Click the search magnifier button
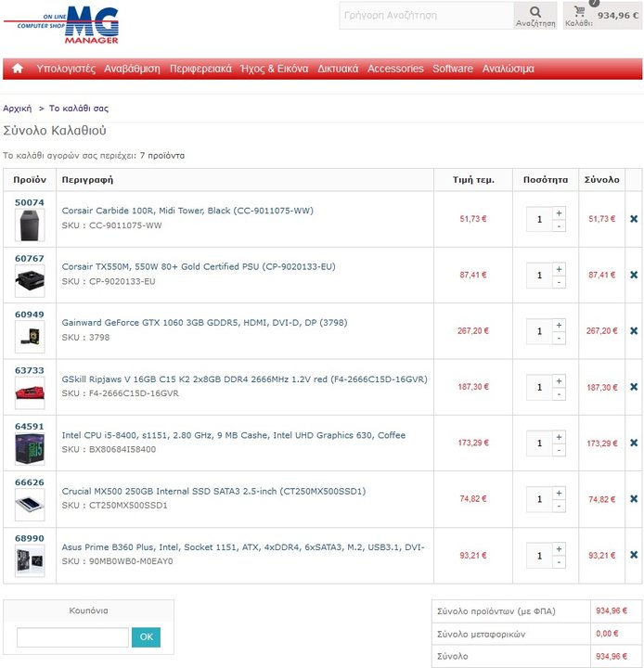 tap(535, 16)
